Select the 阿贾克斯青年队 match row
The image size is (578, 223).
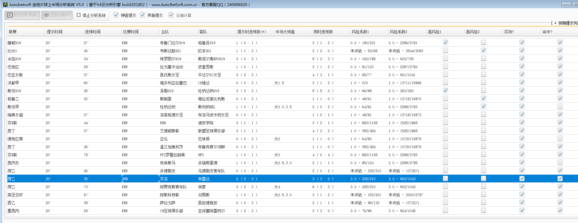(173, 187)
